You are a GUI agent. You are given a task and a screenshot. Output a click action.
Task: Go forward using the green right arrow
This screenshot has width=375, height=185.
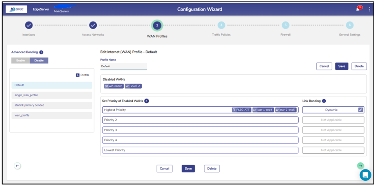[x=360, y=166]
